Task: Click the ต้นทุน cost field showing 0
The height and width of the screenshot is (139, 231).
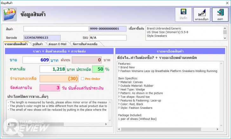Action: (x=87, y=60)
